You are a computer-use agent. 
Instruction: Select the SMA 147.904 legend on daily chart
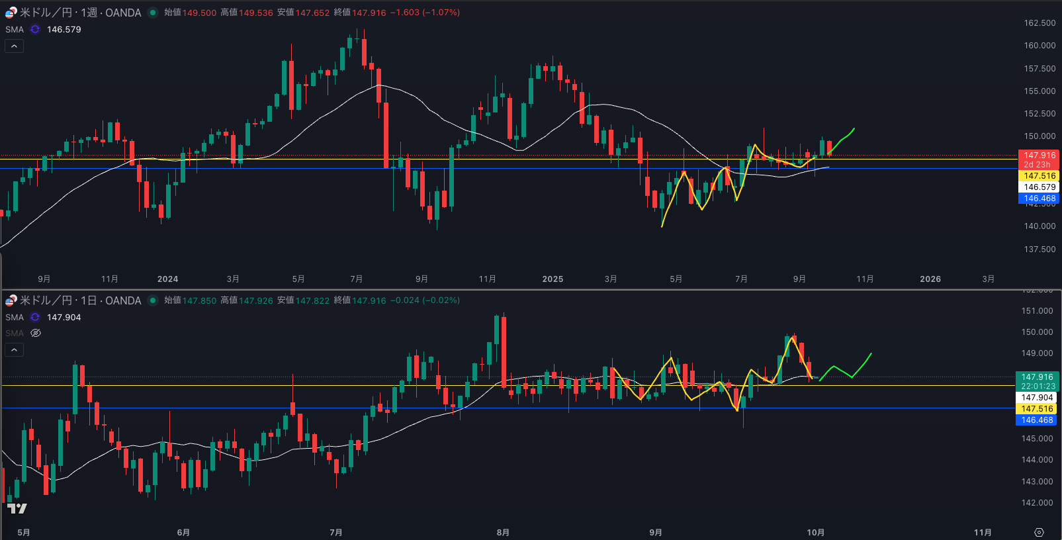64,318
